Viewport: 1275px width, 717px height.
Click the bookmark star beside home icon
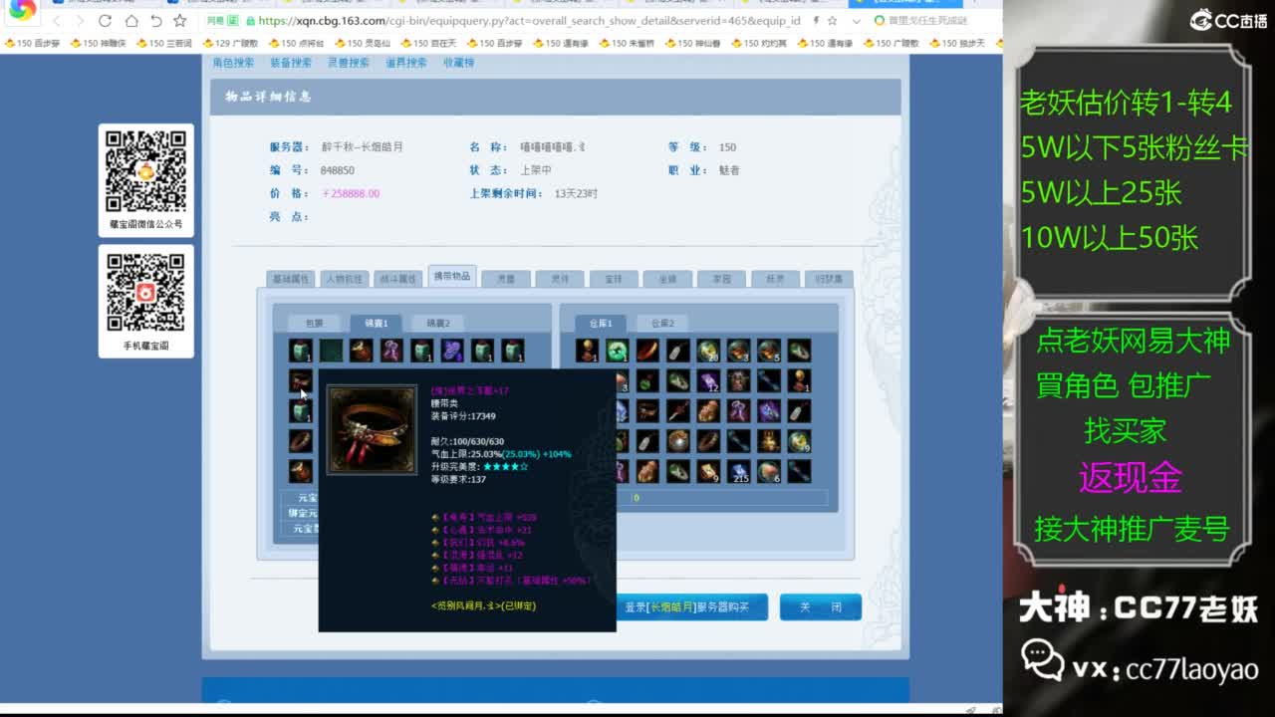[x=179, y=21]
